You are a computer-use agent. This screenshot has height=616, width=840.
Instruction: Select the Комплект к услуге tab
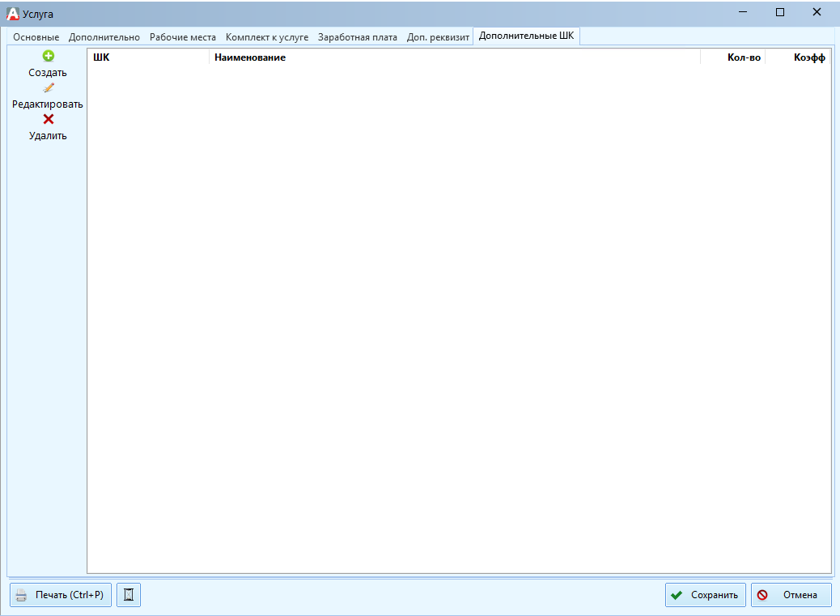click(x=267, y=37)
